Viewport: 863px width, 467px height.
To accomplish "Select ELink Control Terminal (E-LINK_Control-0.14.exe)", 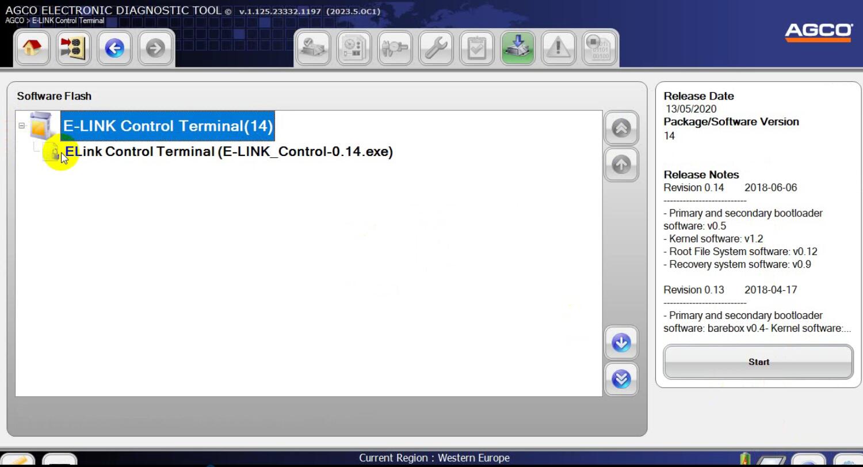I will pyautogui.click(x=229, y=151).
